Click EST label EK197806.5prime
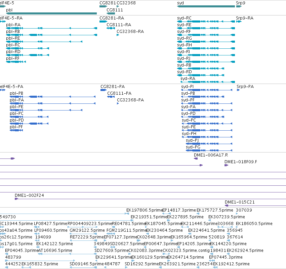286x269 pixels. coord(145,210)
